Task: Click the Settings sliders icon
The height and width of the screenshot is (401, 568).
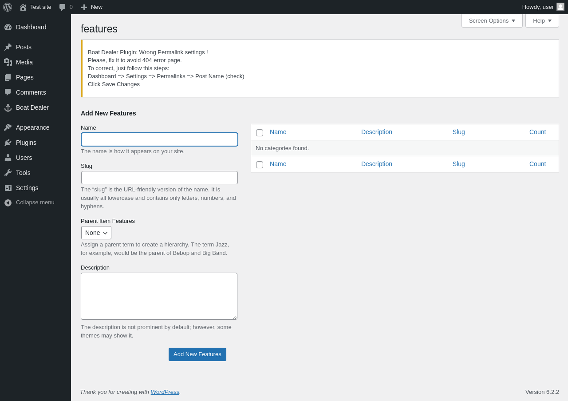Action: pyautogui.click(x=8, y=188)
